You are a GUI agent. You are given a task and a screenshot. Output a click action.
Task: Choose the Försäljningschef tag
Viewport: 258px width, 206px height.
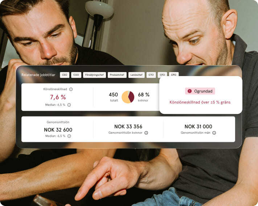point(94,75)
